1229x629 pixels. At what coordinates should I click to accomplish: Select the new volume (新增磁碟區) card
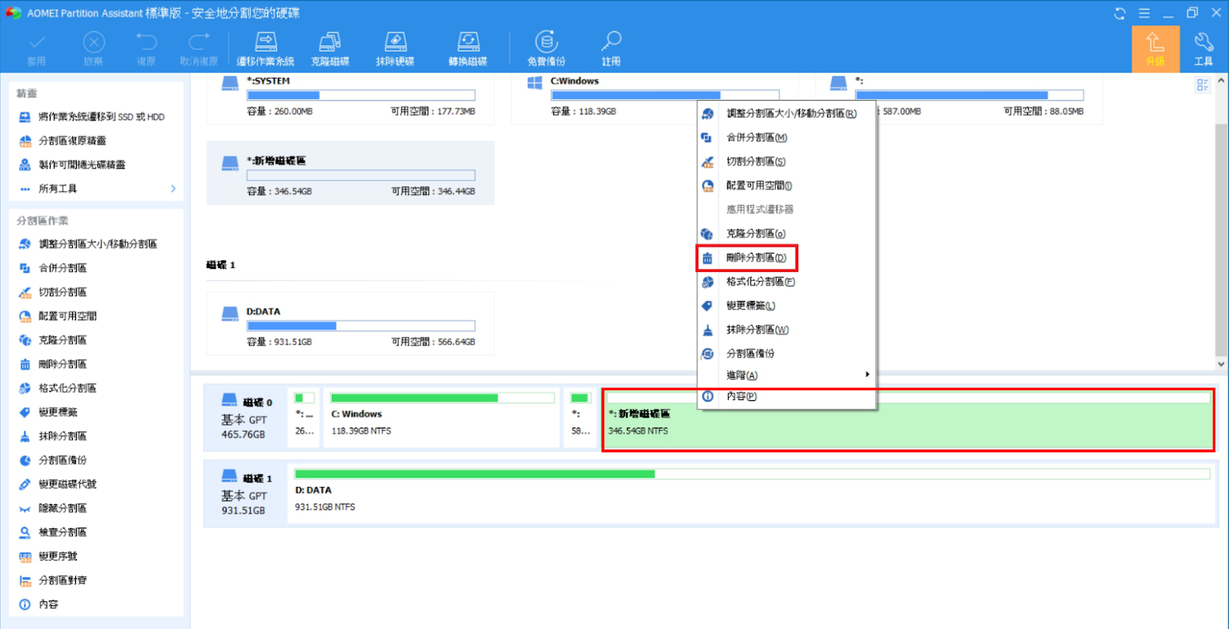(x=350, y=173)
